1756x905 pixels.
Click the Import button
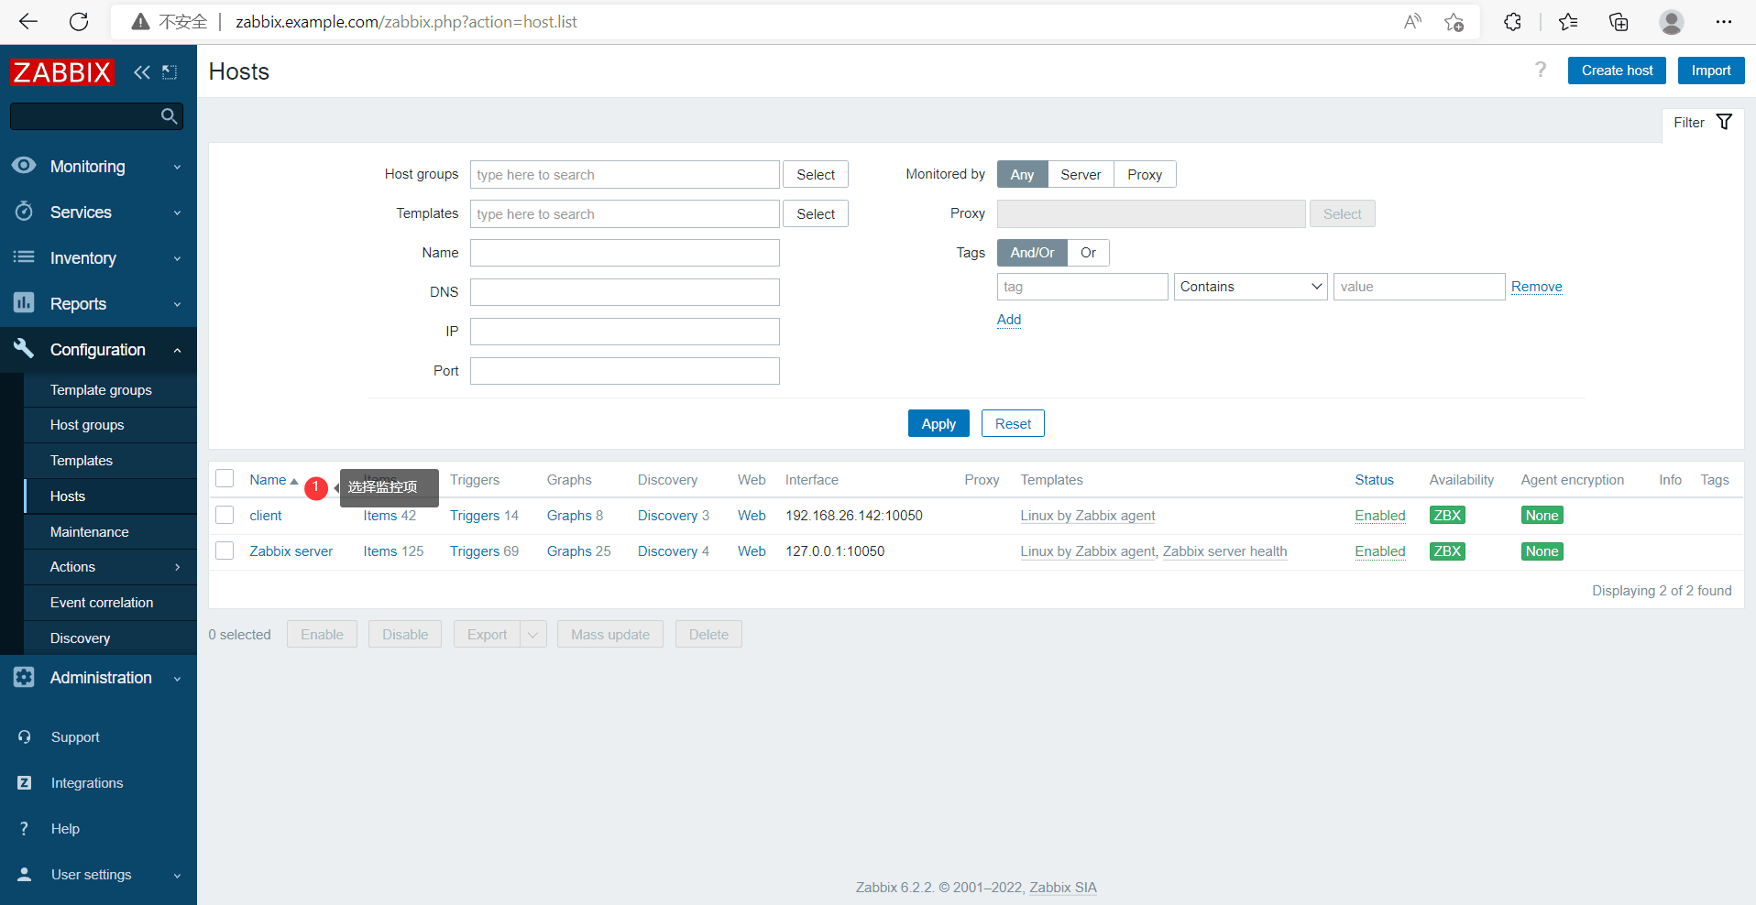coord(1711,71)
